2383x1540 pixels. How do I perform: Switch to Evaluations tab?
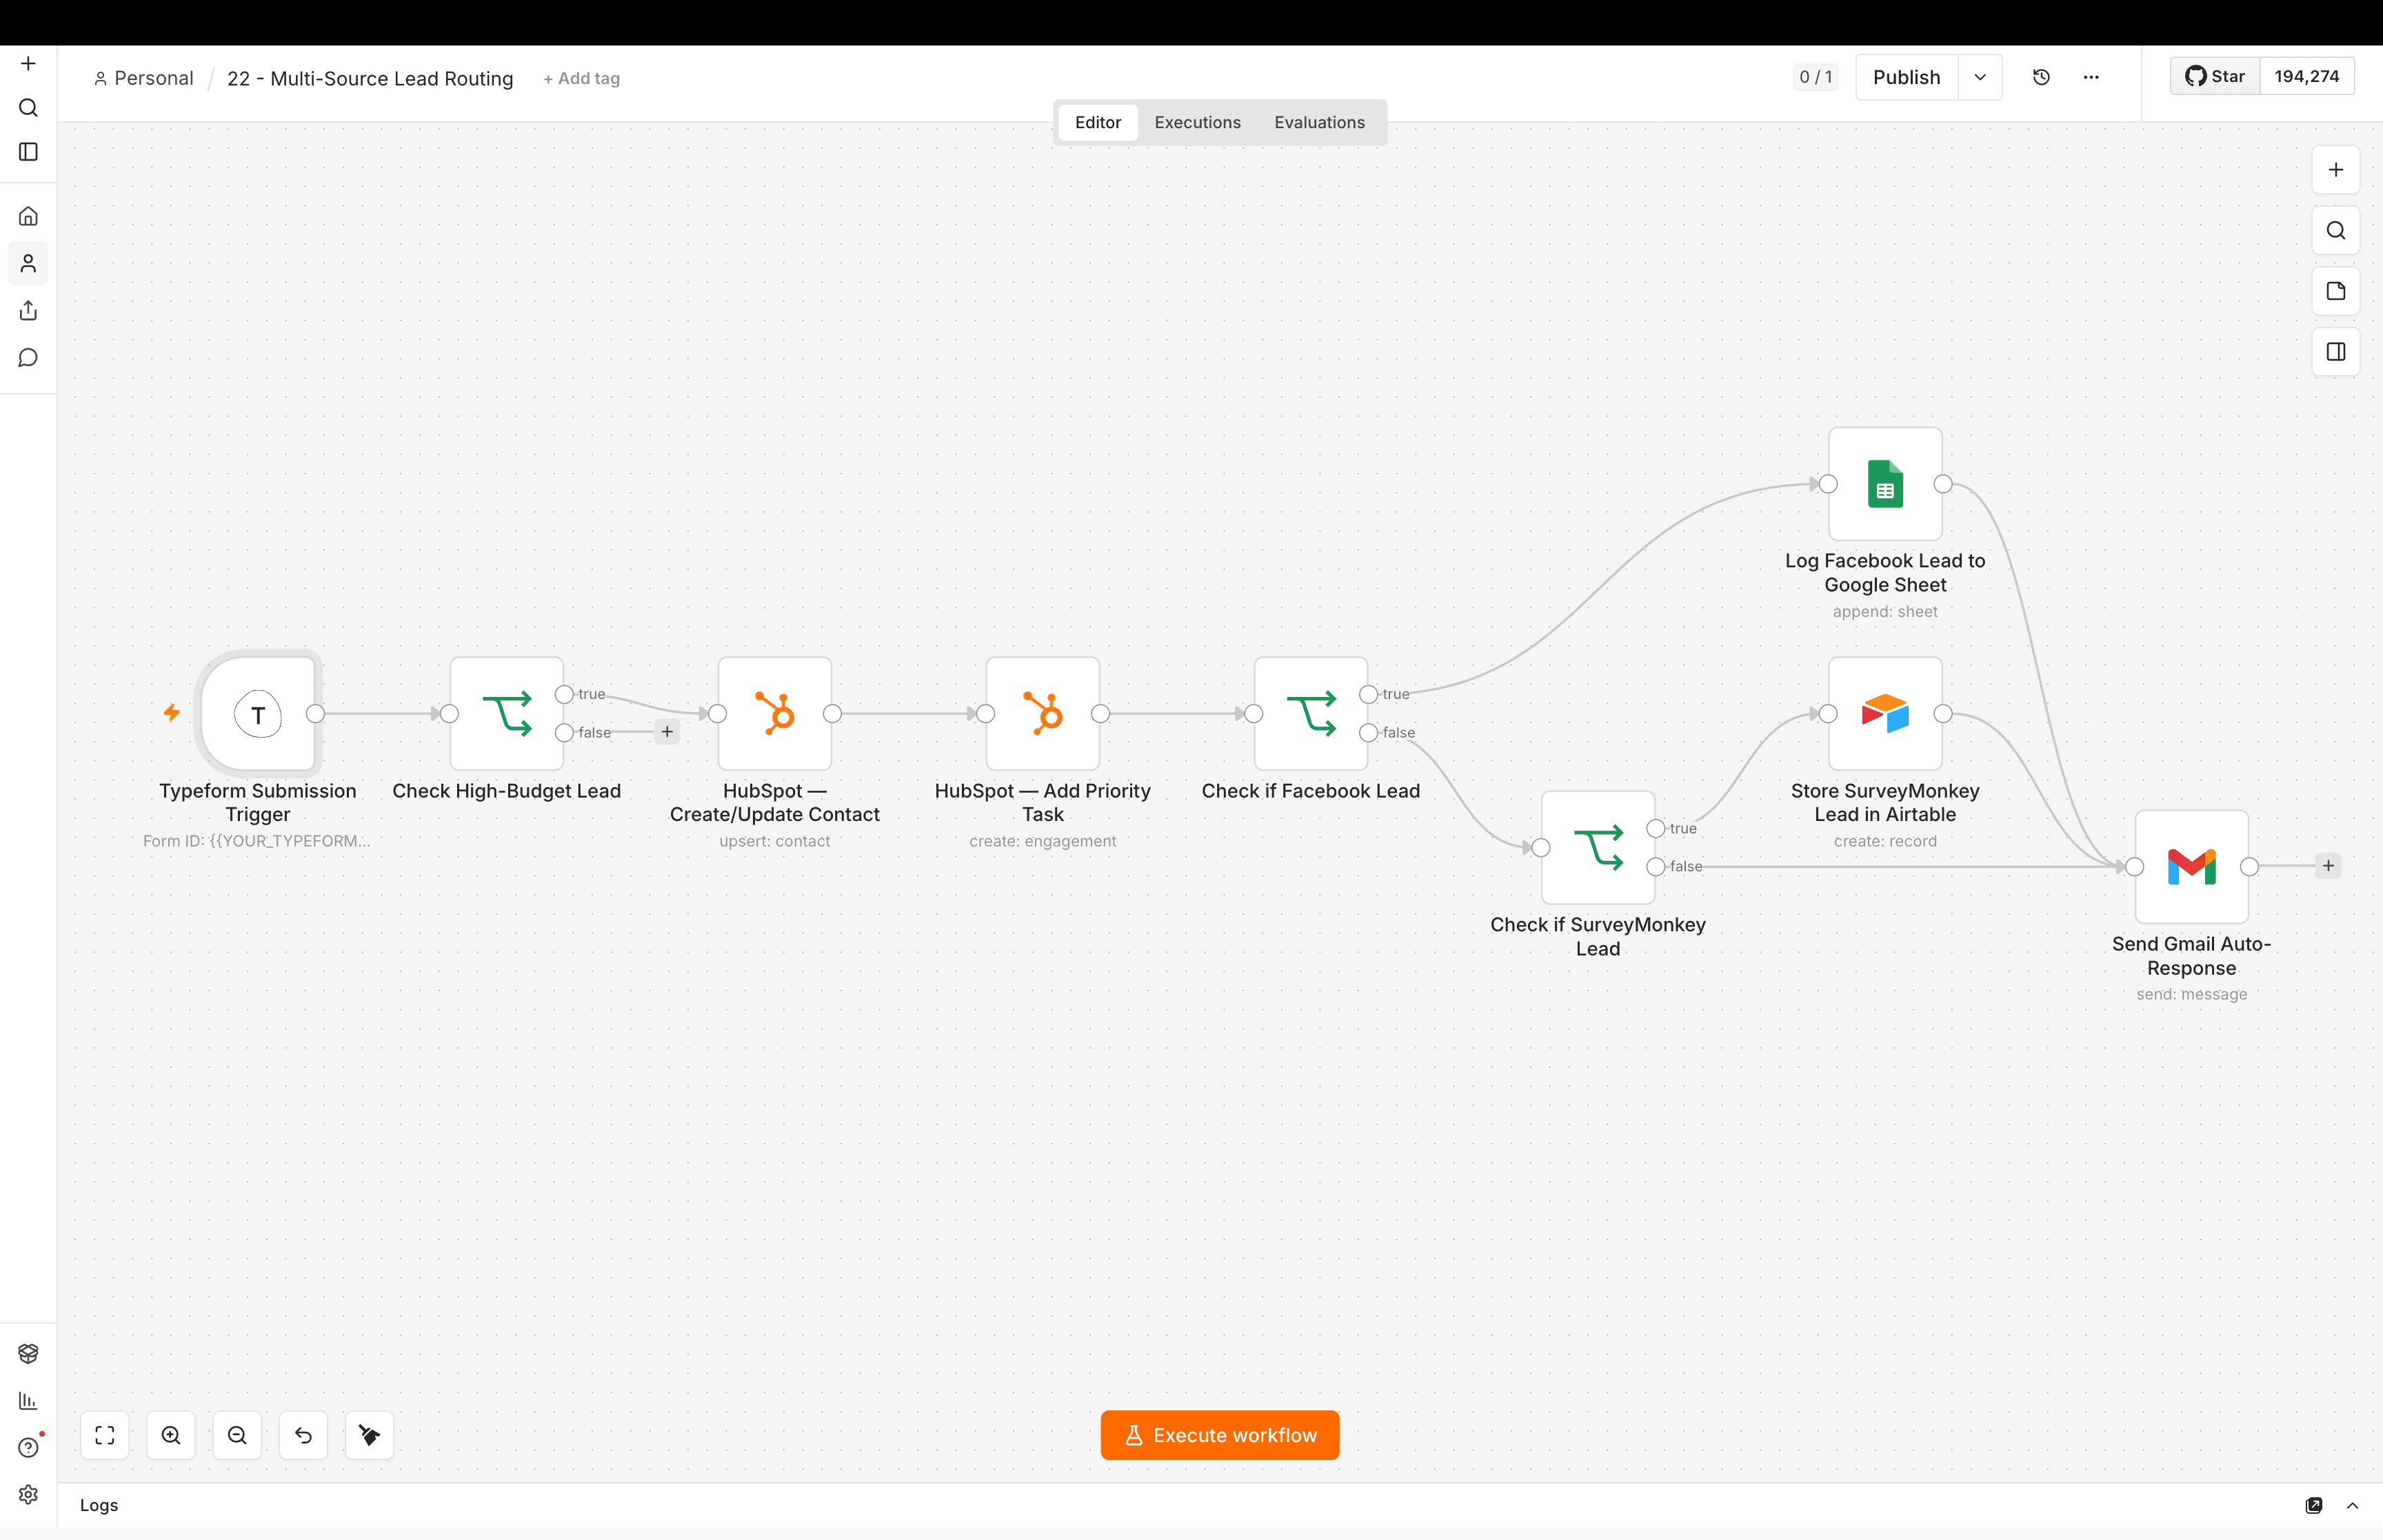[x=1319, y=122]
